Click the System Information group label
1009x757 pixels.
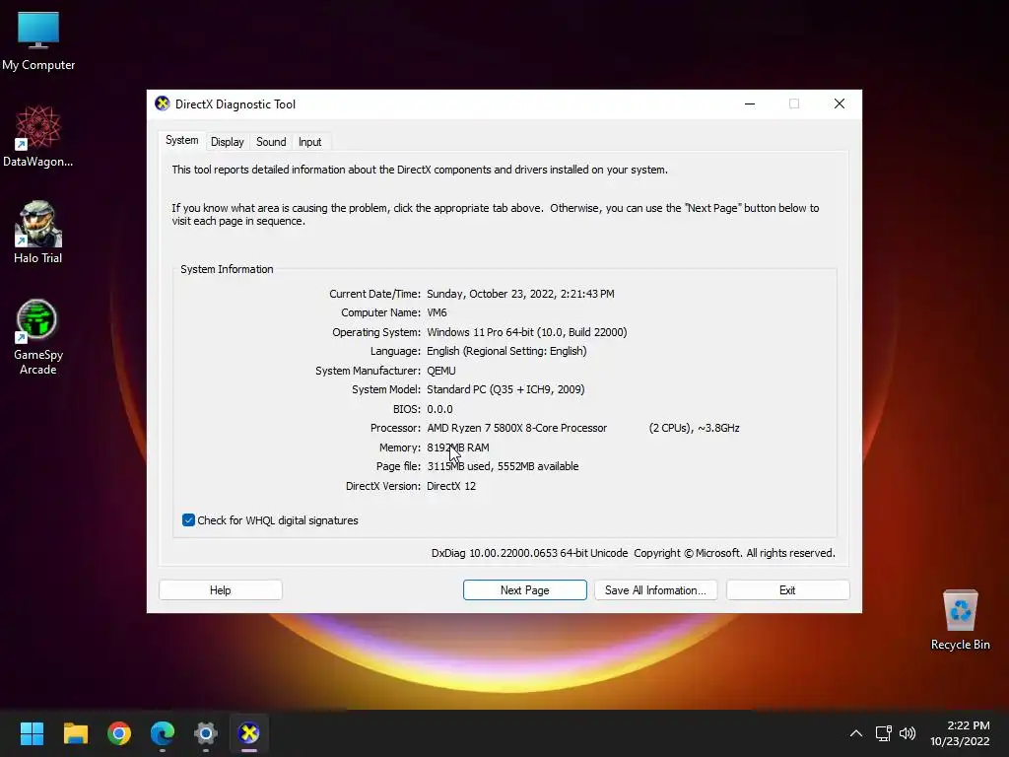coord(227,269)
